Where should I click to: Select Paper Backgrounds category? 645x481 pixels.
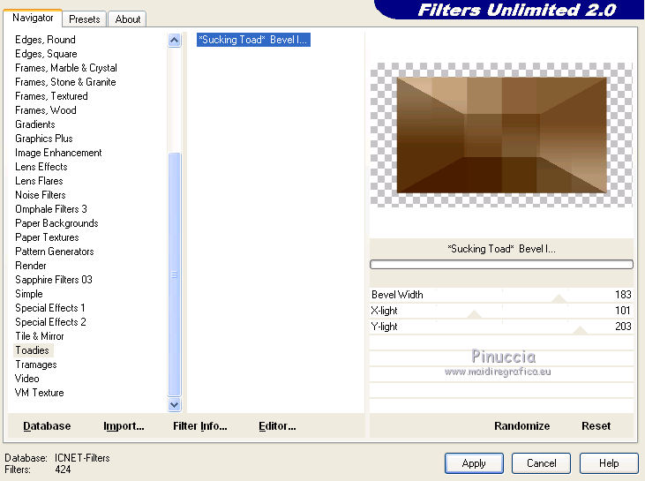coord(56,223)
